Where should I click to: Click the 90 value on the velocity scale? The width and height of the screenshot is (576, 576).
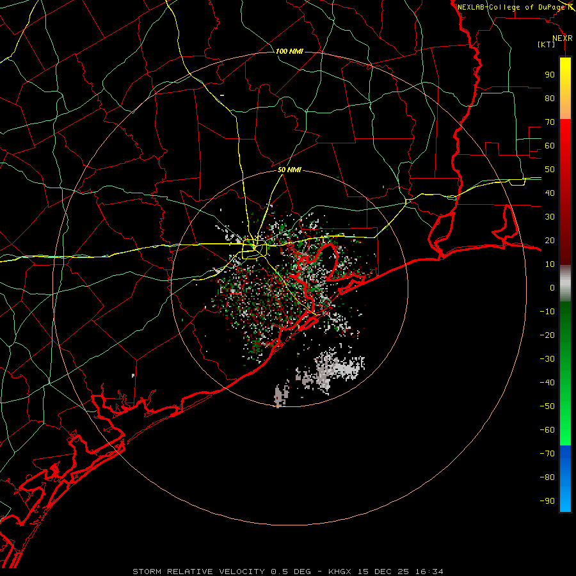[x=550, y=75]
